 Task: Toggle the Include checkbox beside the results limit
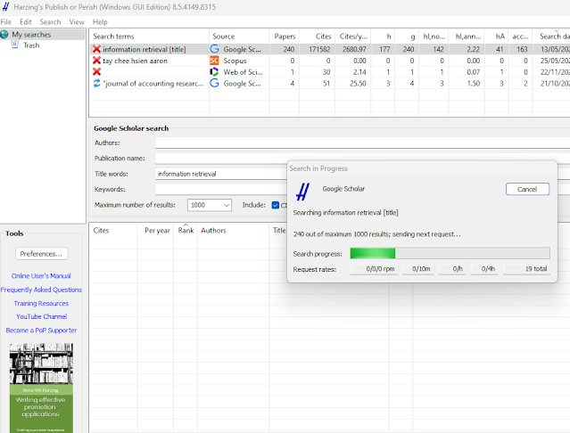coord(275,205)
